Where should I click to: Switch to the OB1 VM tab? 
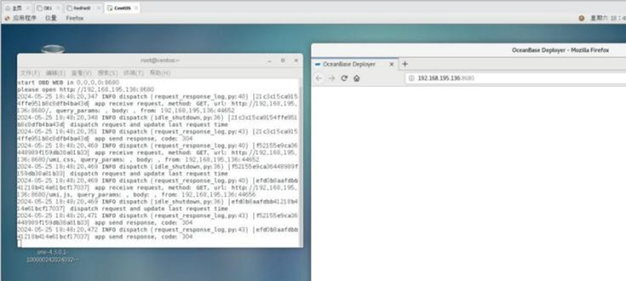47,8
